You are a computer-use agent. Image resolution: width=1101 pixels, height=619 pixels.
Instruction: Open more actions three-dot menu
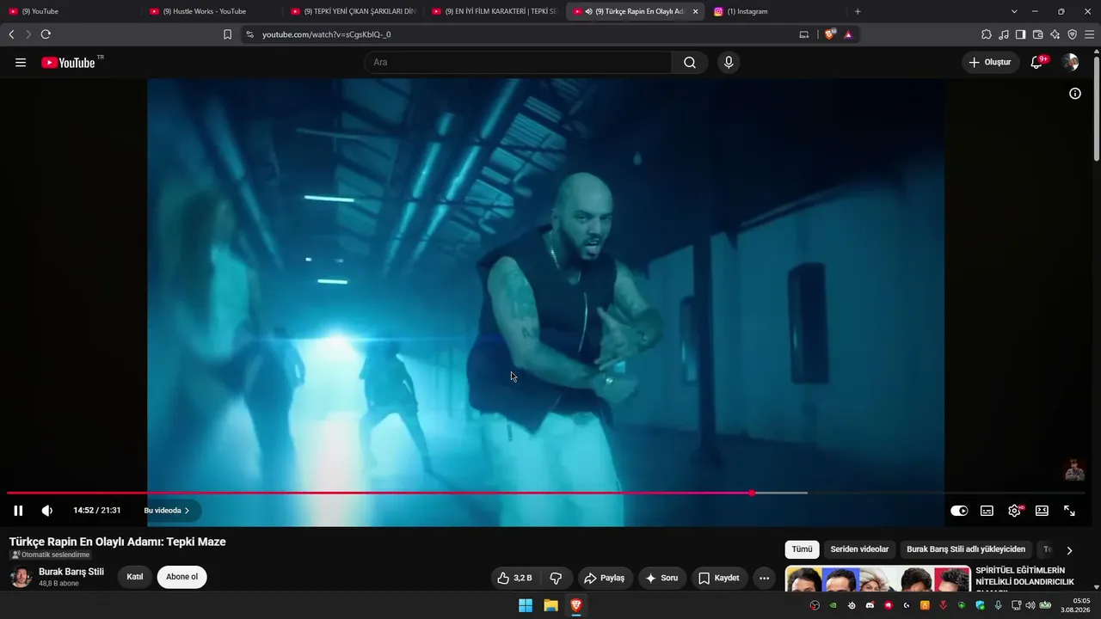coord(764,578)
